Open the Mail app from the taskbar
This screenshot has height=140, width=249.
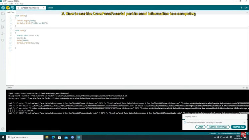click(x=66, y=137)
